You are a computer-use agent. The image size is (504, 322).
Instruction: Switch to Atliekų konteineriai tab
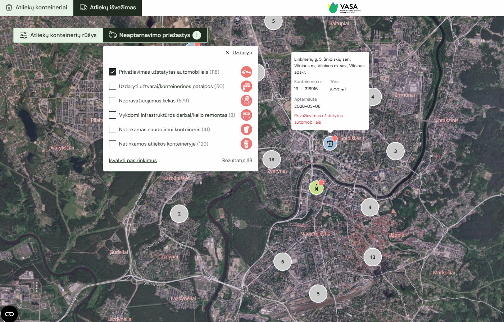tap(37, 8)
